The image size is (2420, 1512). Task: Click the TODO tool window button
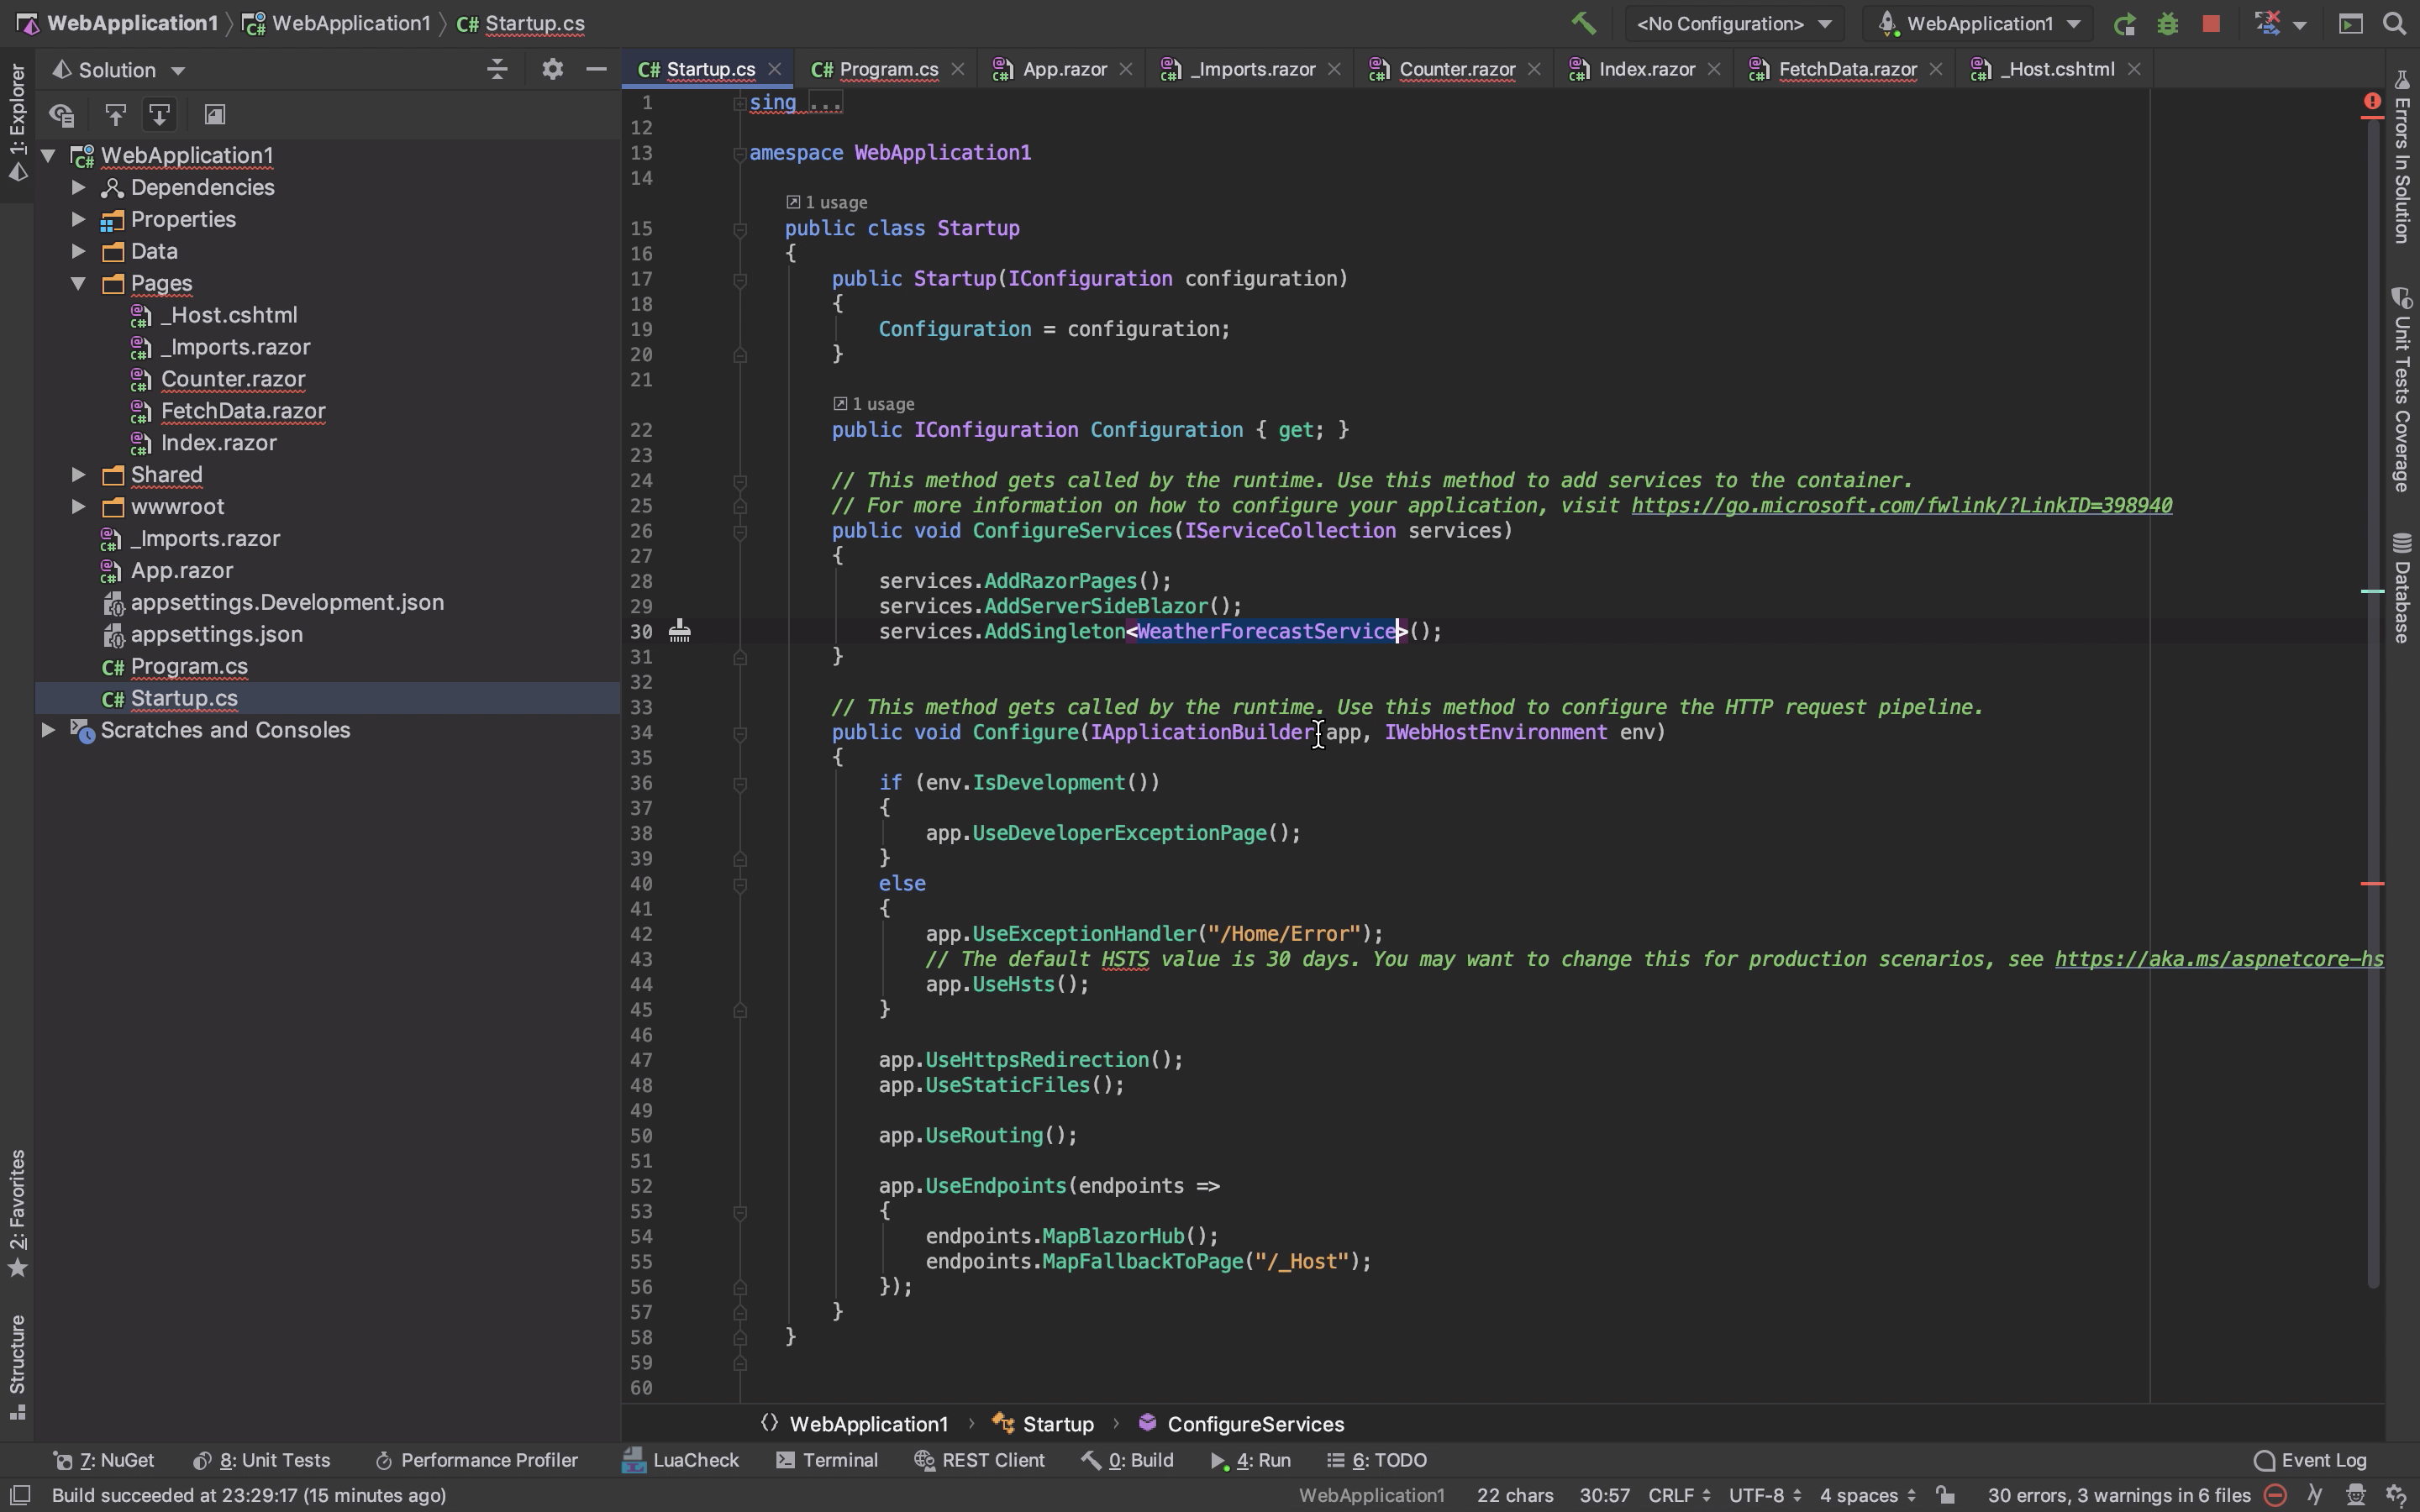[1378, 1460]
